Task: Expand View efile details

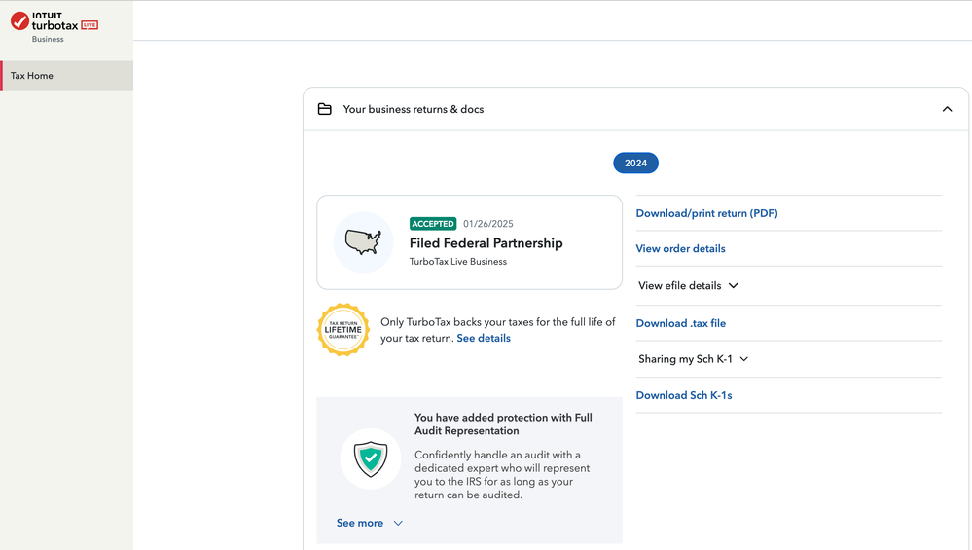Action: pyautogui.click(x=688, y=286)
